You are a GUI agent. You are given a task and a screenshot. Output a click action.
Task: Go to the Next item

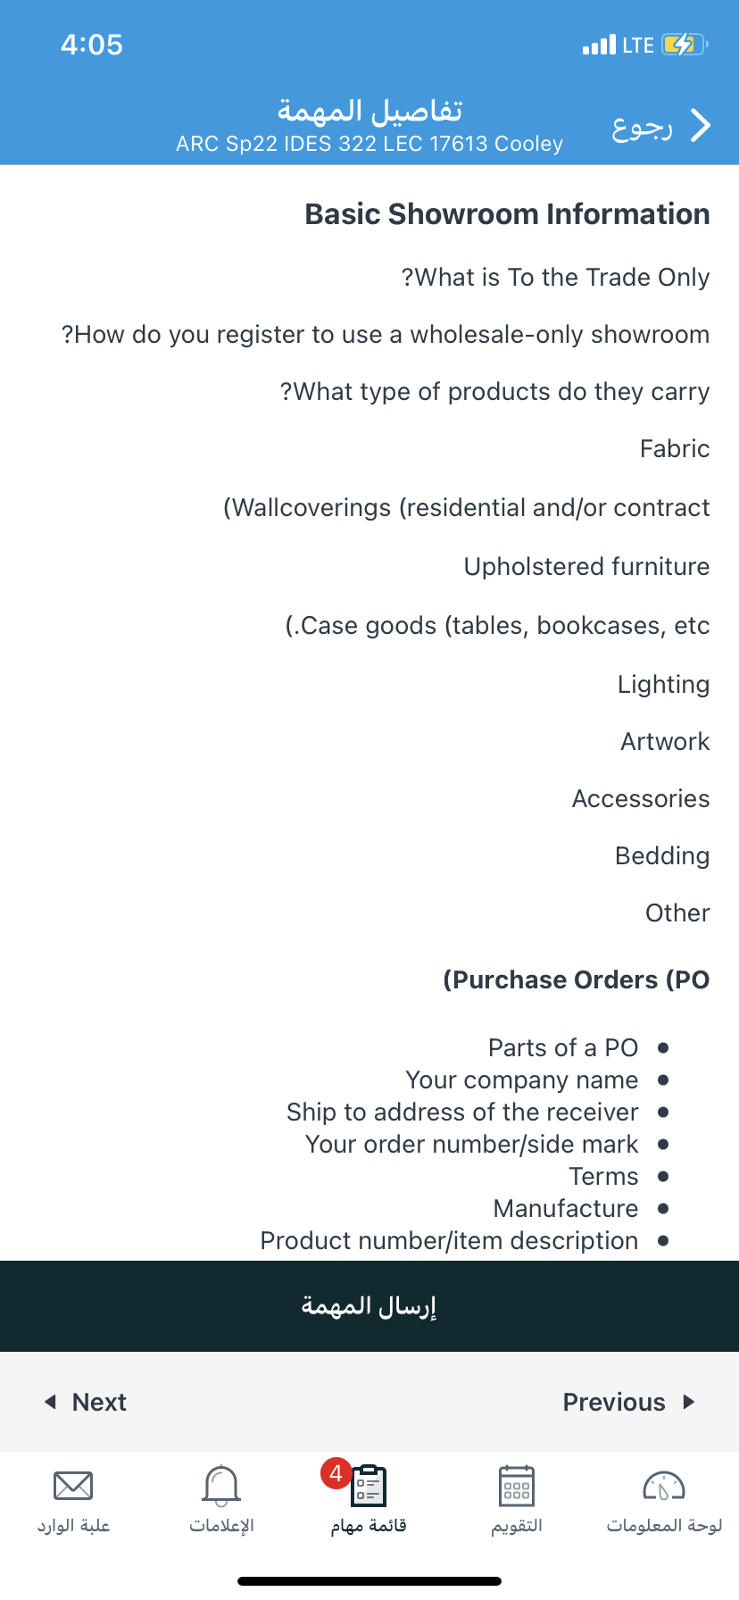pyautogui.click(x=99, y=1402)
